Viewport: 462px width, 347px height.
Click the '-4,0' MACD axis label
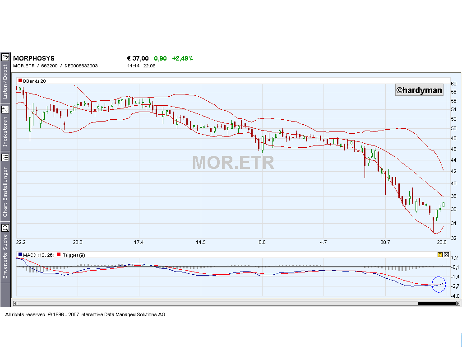[x=455, y=296]
